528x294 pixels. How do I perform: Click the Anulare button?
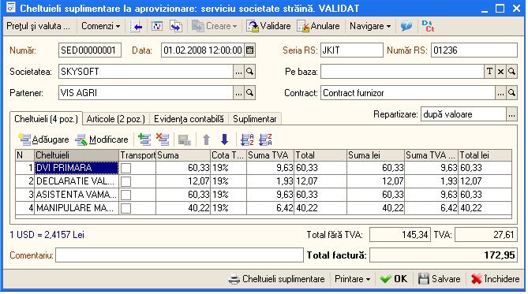tap(319, 26)
